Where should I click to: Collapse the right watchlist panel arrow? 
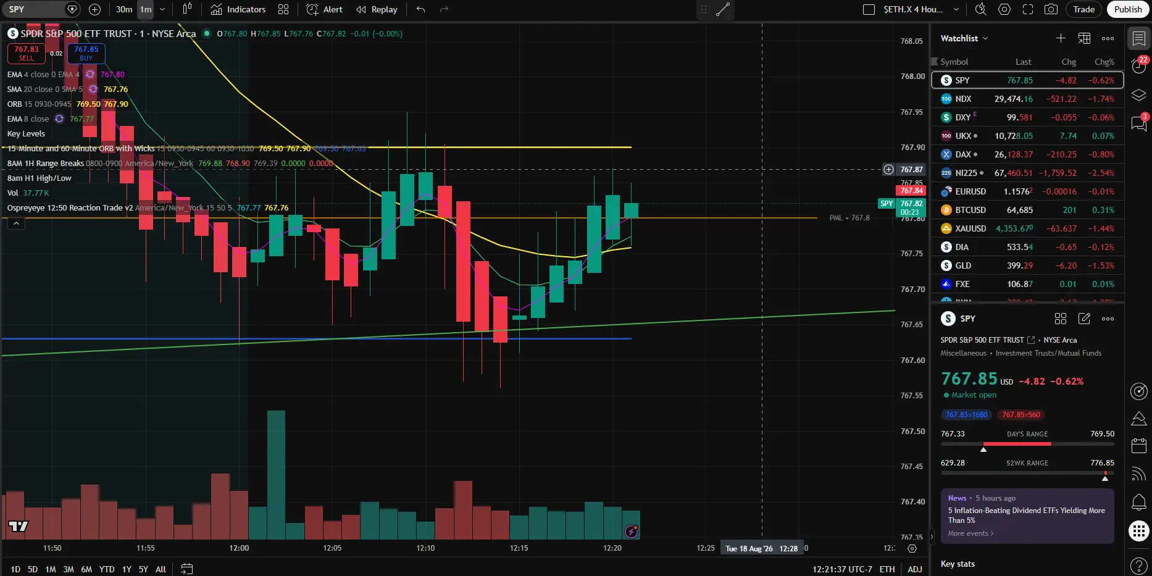[932, 538]
